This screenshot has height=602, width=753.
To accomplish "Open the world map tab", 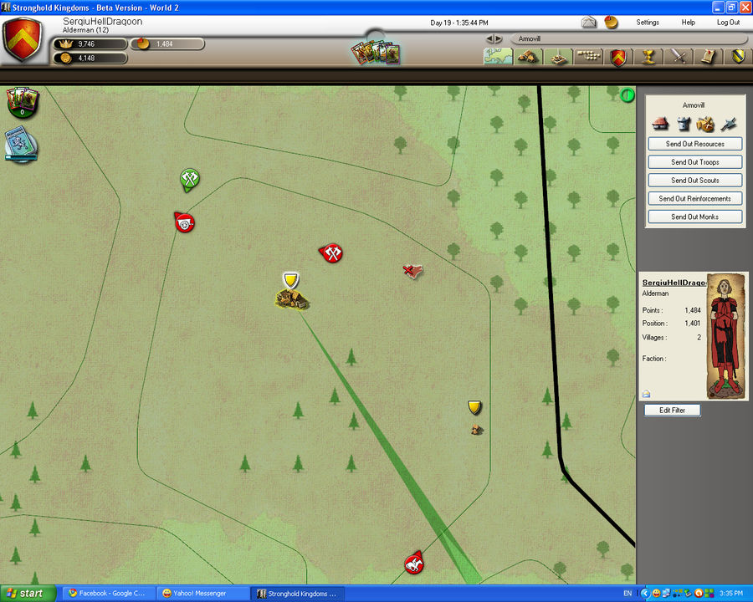I will tap(498, 56).
